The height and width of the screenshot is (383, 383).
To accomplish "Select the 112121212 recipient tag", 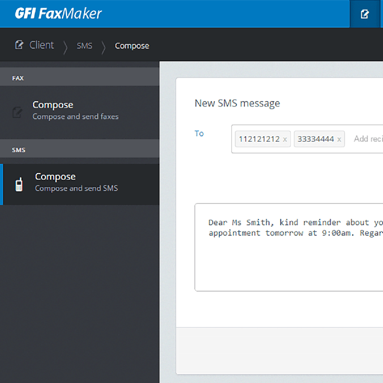I will tap(259, 139).
